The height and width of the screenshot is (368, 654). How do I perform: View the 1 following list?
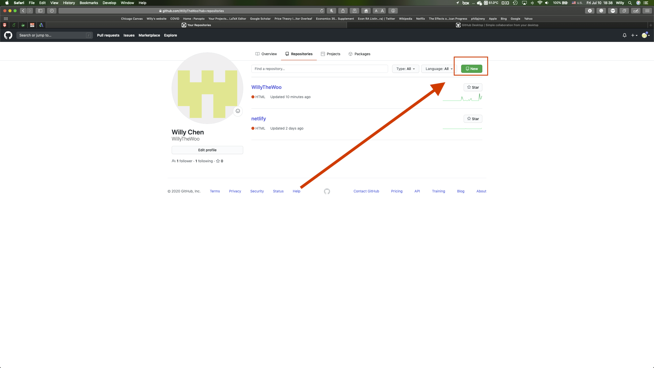point(204,161)
